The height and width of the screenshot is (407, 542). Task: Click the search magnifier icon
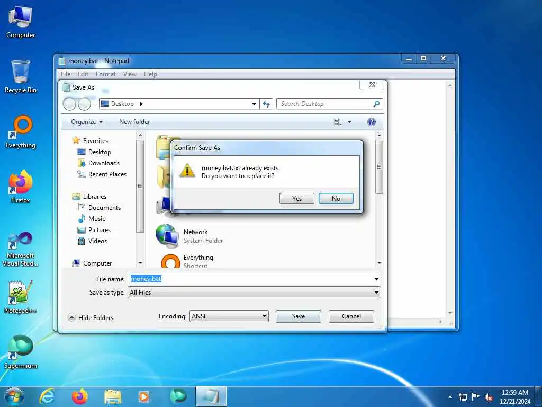[376, 104]
